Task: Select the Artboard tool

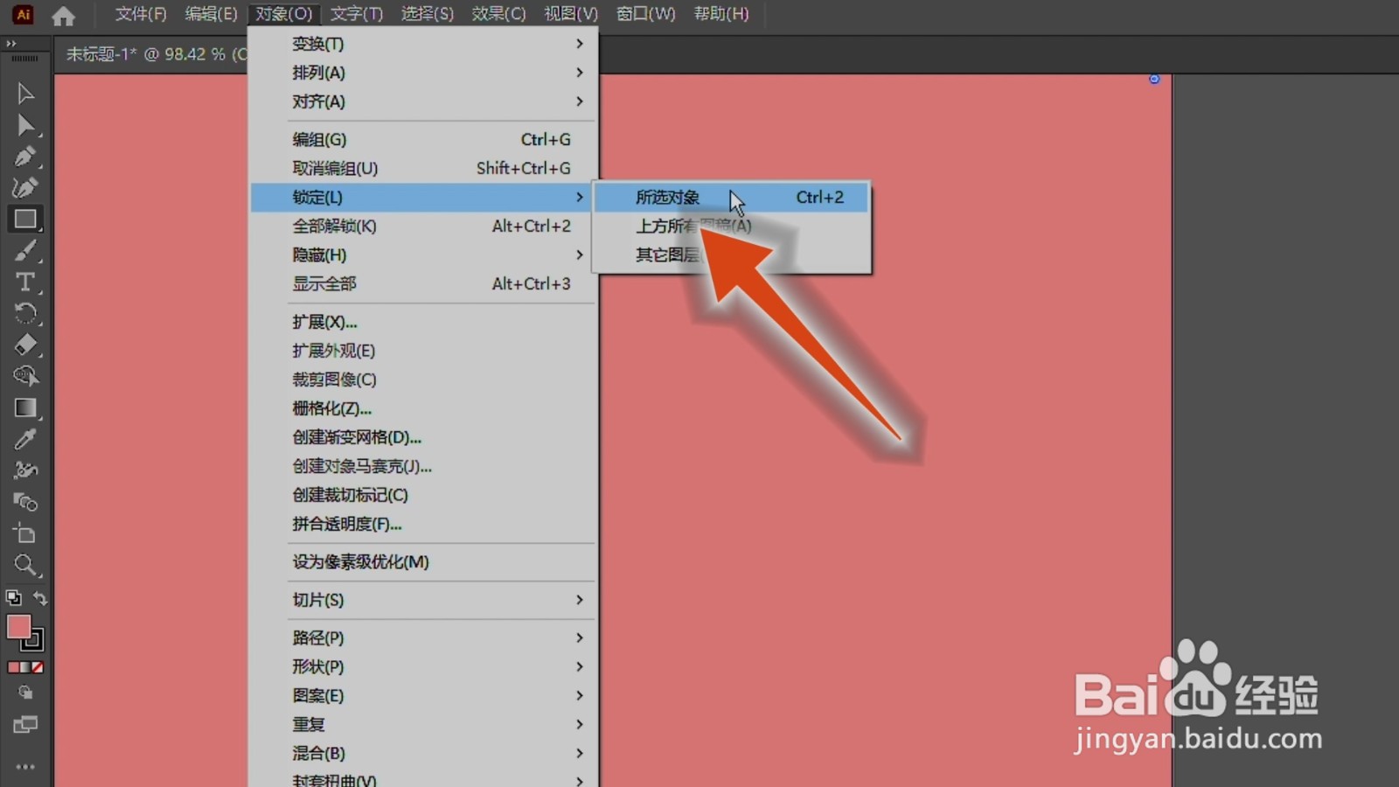Action: 25,533
